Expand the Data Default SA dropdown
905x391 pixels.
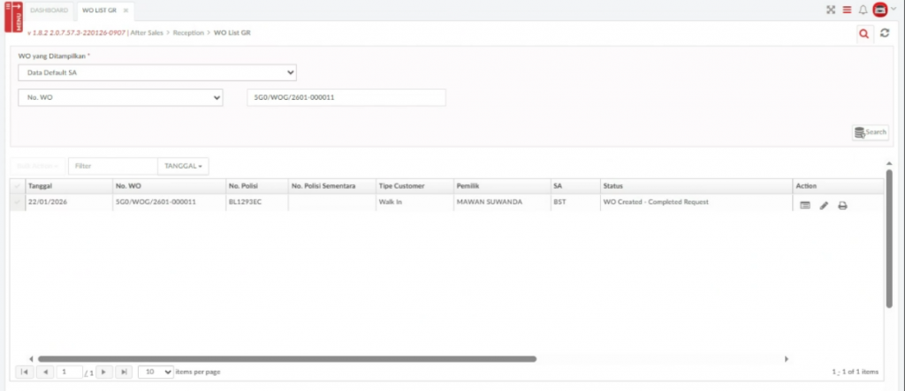pos(157,73)
